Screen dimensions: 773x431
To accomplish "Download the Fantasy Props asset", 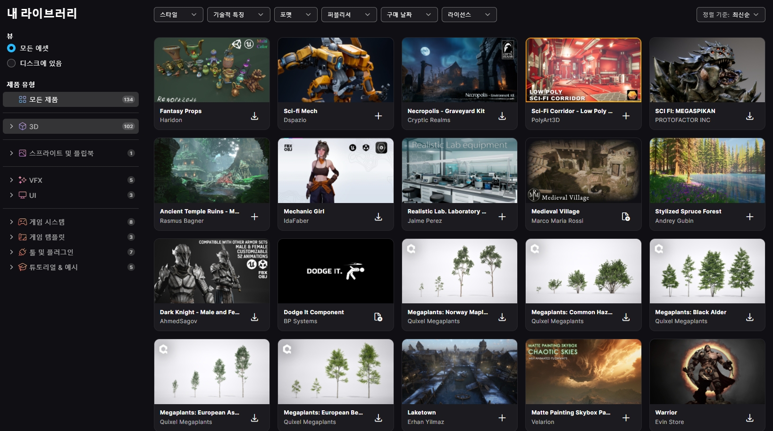I will (x=254, y=116).
